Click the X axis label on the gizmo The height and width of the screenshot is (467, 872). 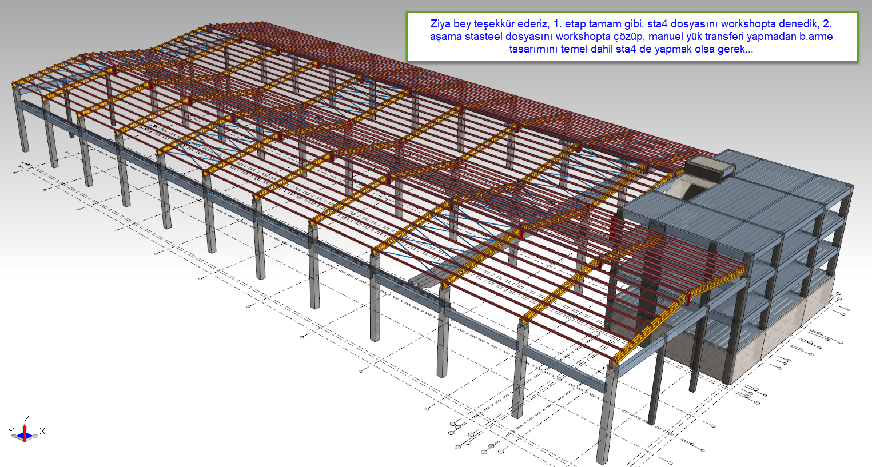point(42,431)
